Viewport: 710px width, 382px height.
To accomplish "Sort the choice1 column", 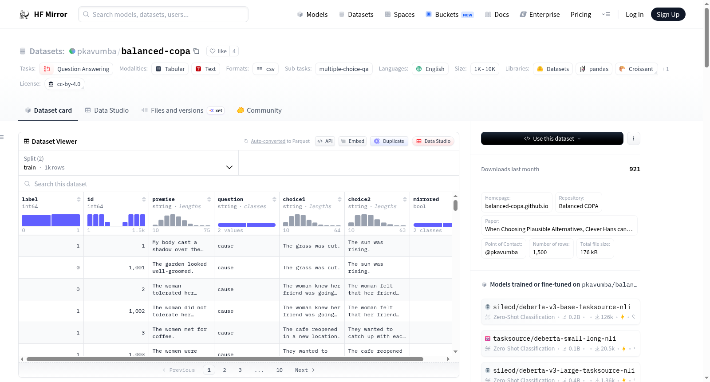I will (339, 199).
